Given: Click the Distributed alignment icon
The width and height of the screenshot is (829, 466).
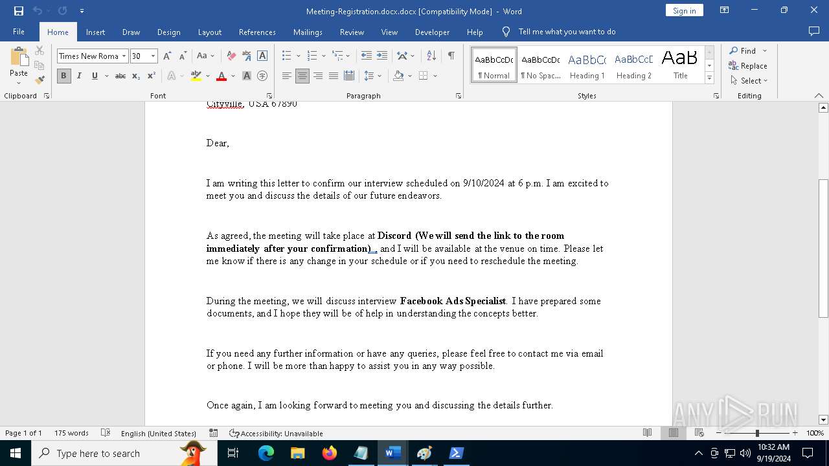Looking at the screenshot, I should (x=349, y=76).
